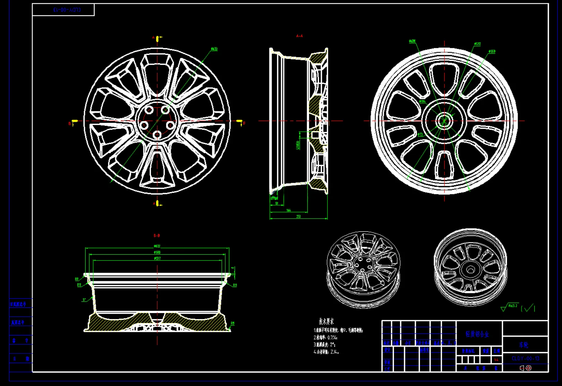Click the technical requirement line with 2°
Viewport: 562px width, 386px height.
click(x=324, y=345)
